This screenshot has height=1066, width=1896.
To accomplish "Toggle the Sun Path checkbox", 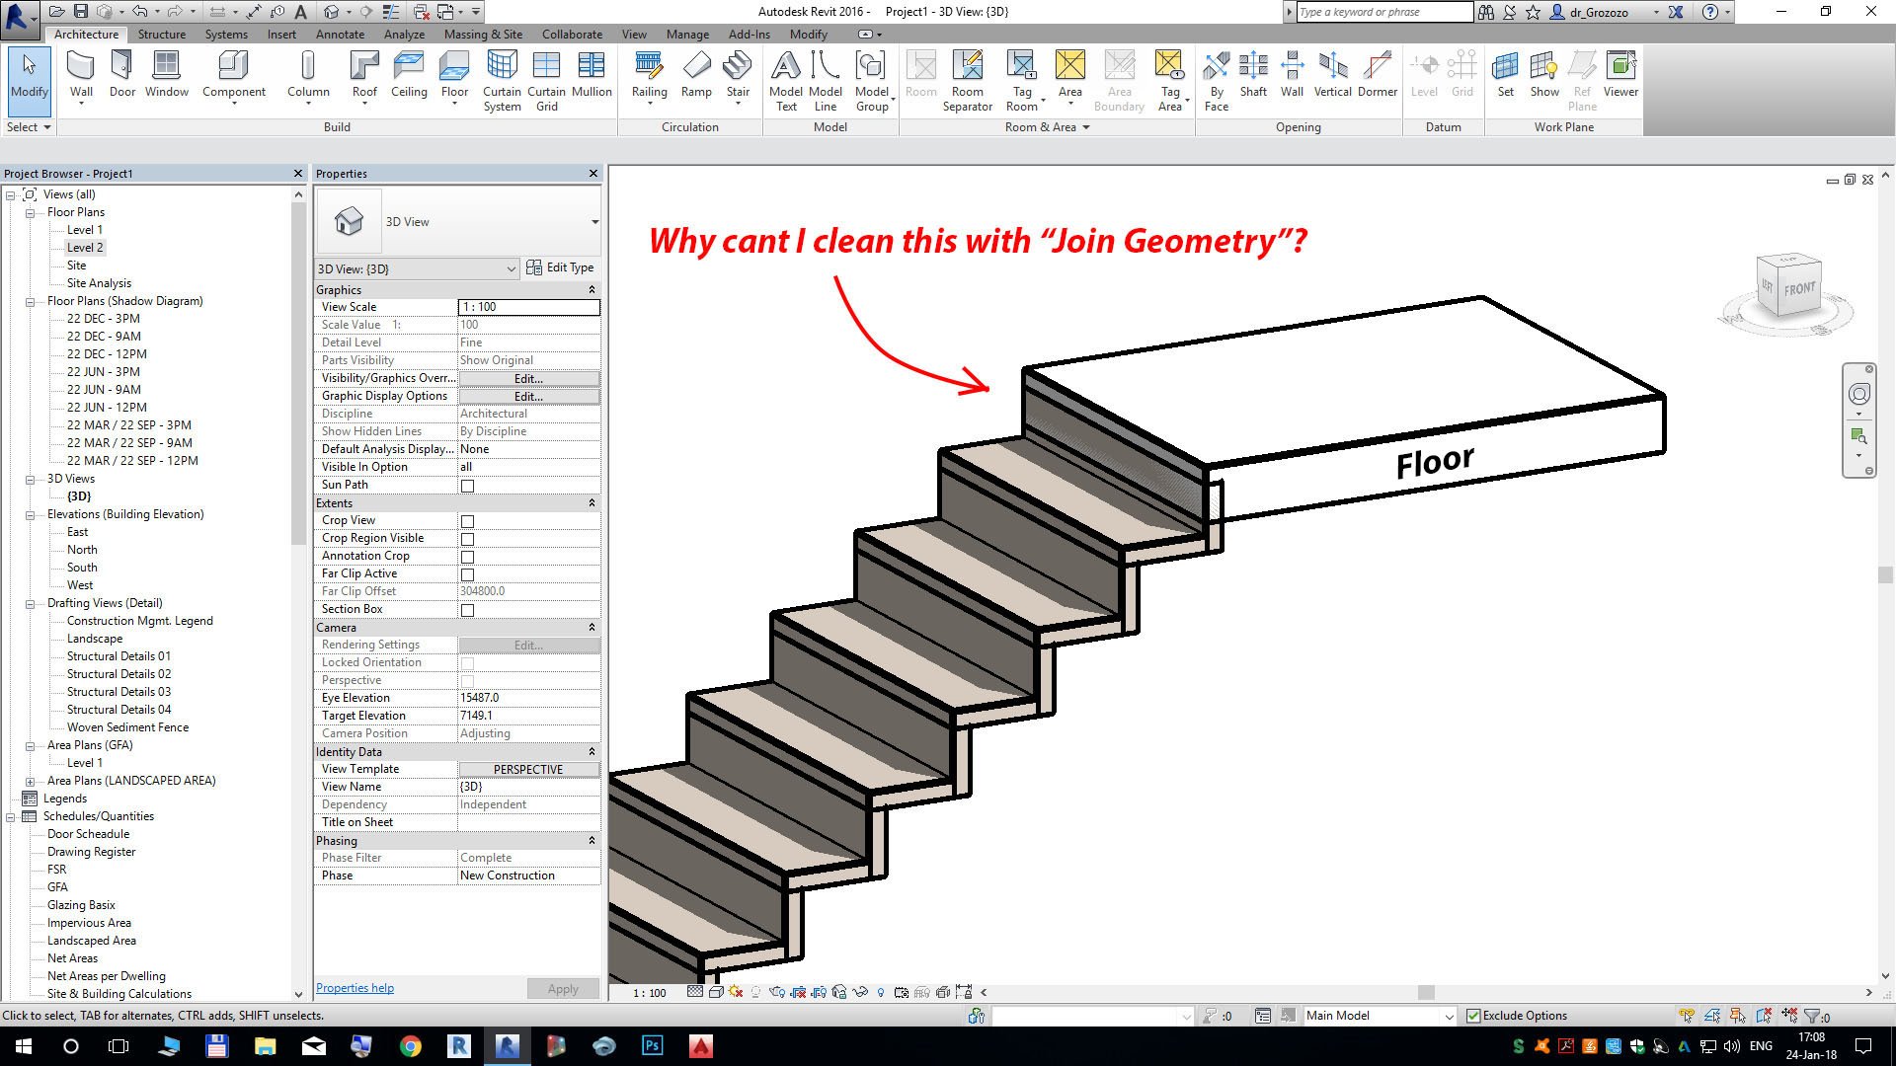I will coord(467,486).
